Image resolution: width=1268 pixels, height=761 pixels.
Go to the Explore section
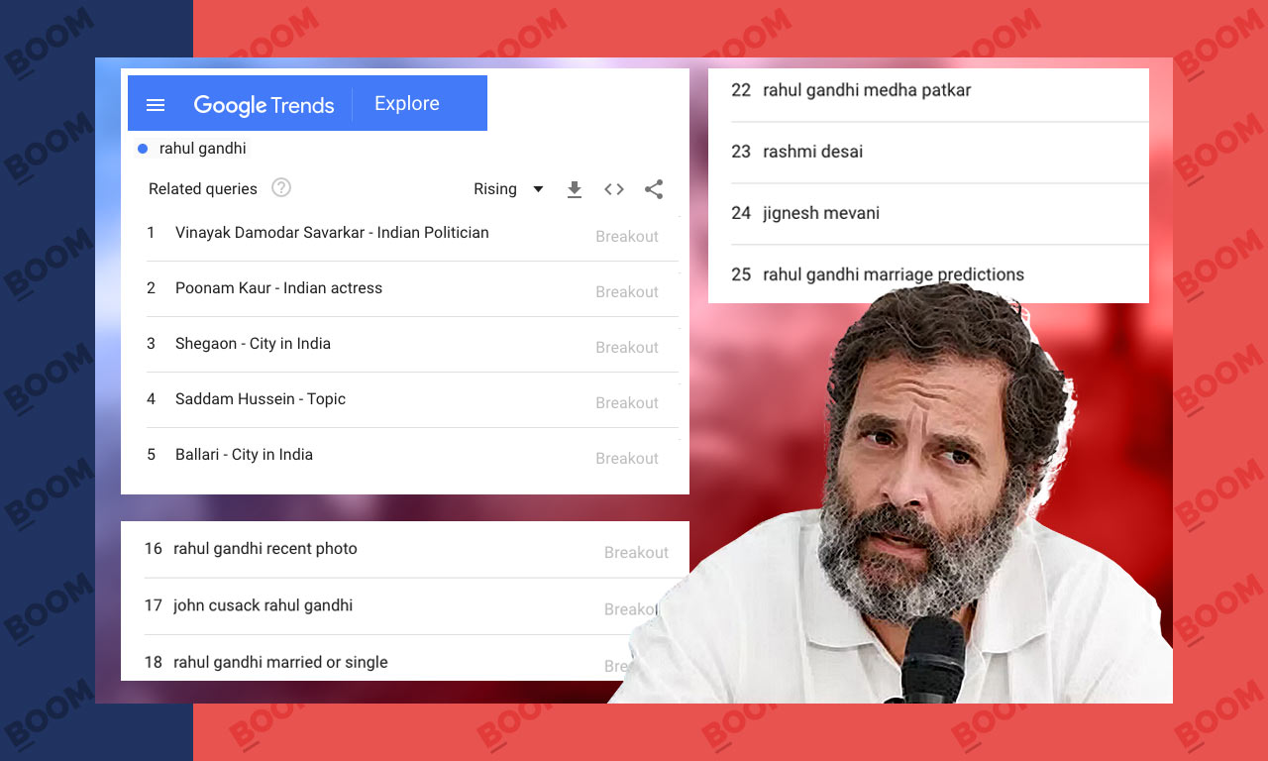coord(406,103)
